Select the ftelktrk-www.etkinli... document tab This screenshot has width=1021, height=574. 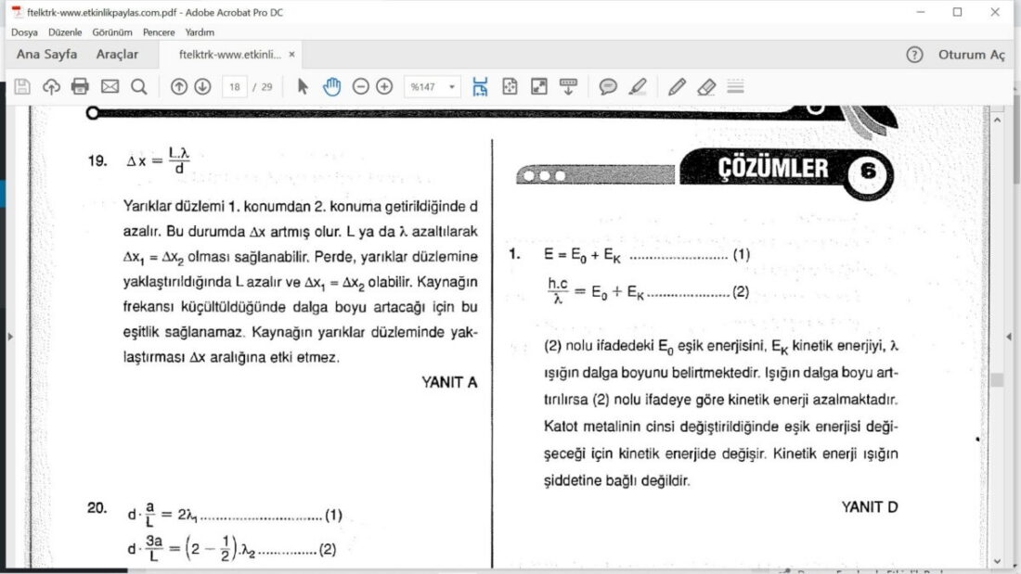point(230,55)
